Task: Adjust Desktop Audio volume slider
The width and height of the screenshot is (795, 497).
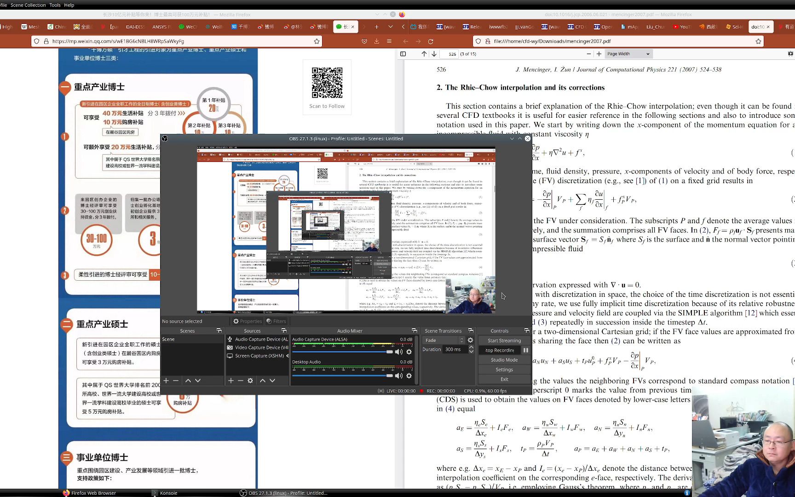Action: tap(342, 376)
